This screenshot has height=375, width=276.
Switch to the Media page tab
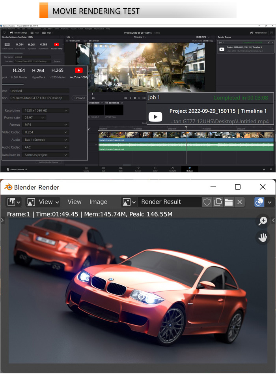tap(86, 170)
